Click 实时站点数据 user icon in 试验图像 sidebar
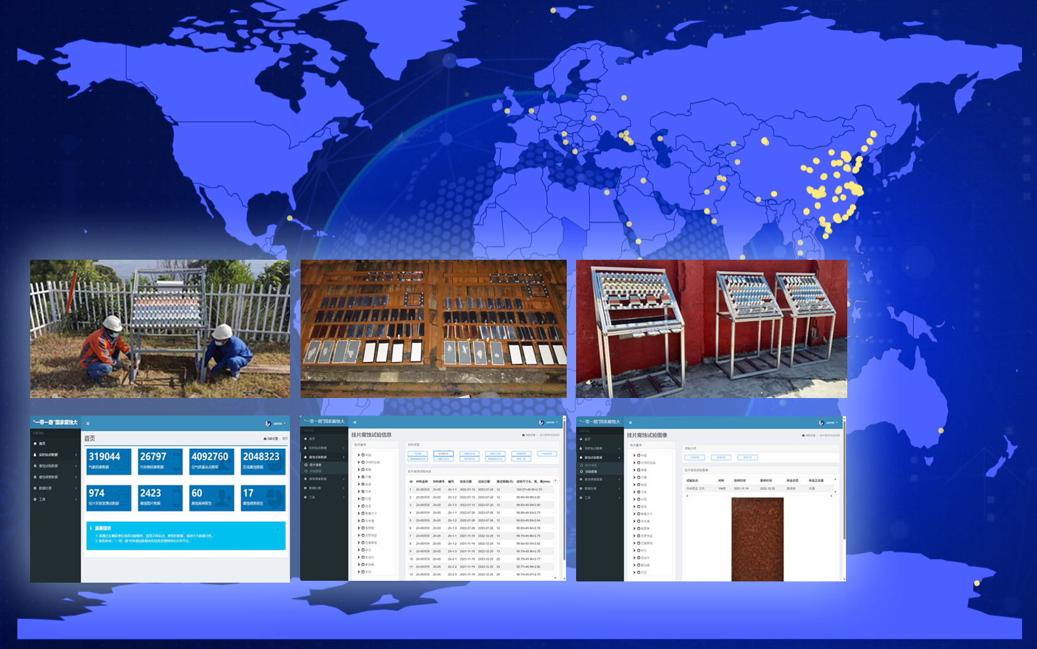Viewport: 1037px width, 649px height. (x=581, y=448)
